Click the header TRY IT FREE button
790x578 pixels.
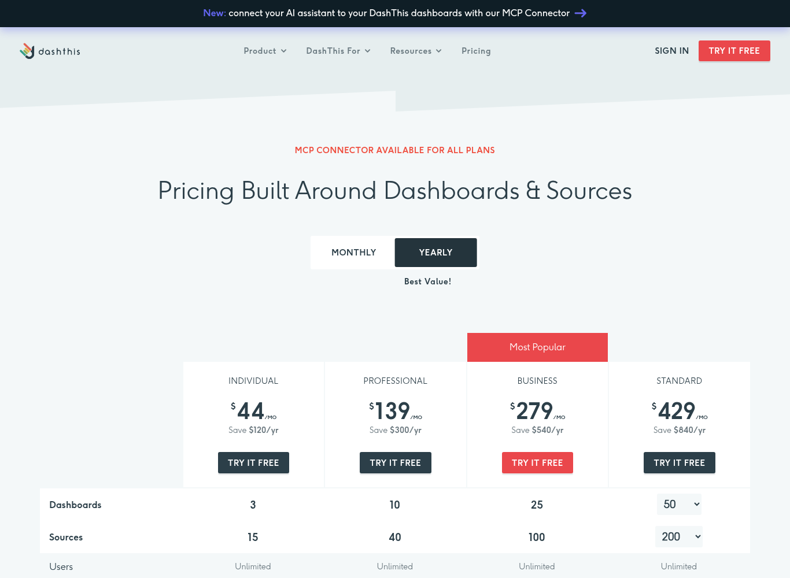tap(734, 51)
